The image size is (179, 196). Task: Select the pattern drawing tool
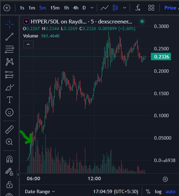(x=10, y=62)
